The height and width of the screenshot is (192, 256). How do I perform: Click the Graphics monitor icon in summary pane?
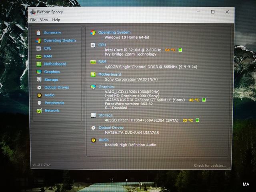coord(93,87)
